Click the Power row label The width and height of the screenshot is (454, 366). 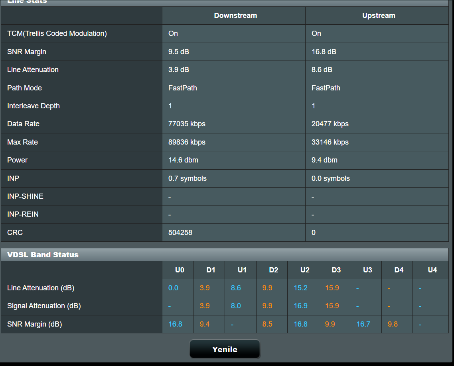[x=18, y=160]
